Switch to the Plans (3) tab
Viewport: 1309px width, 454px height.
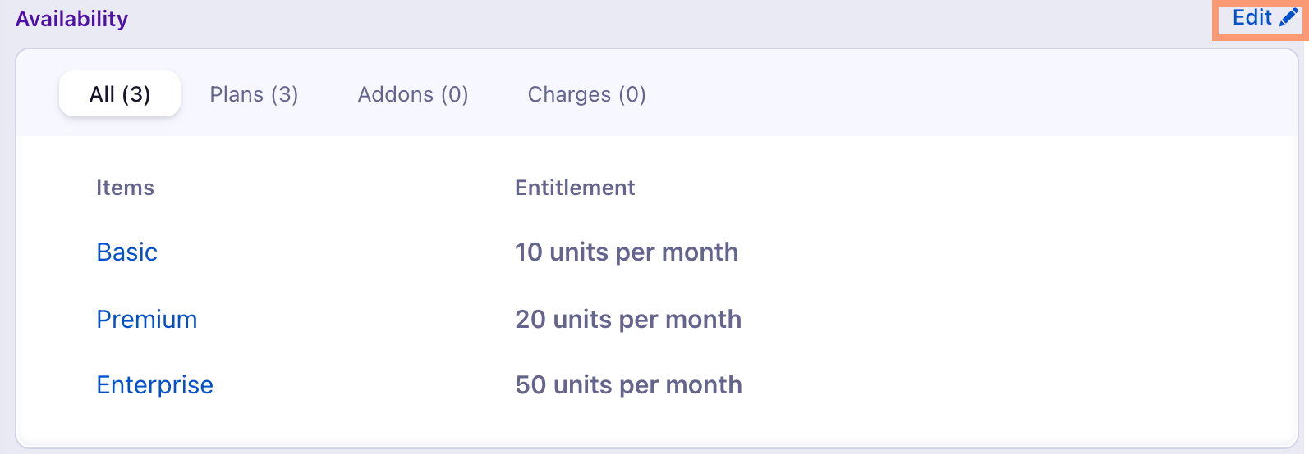[254, 94]
